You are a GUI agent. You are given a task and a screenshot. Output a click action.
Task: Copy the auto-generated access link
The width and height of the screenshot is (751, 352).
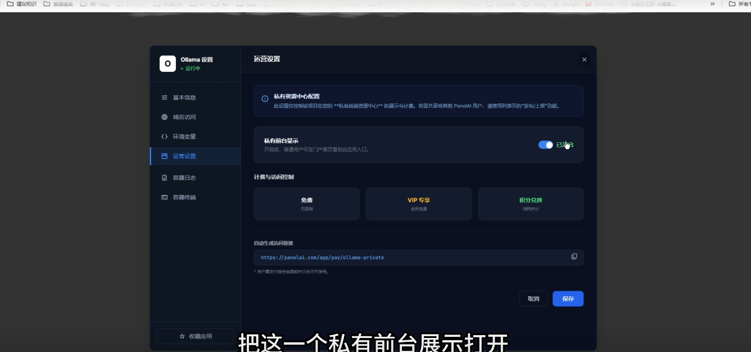(574, 256)
